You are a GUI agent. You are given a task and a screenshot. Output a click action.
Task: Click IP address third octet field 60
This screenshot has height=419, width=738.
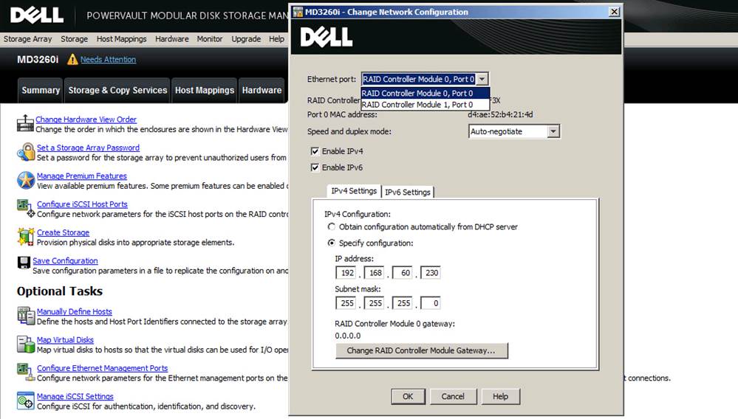pyautogui.click(x=403, y=273)
